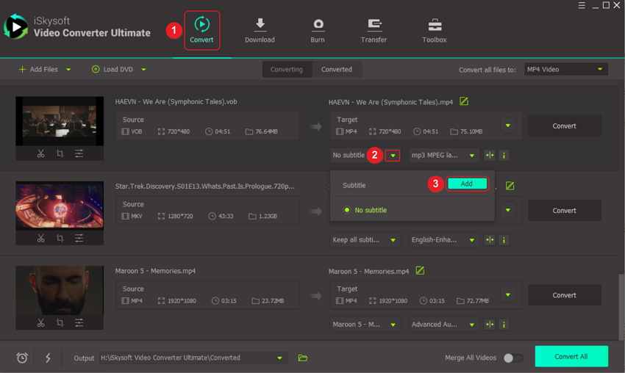Open output folder icon at bottom
Viewport: 625px width, 373px height.
point(303,358)
